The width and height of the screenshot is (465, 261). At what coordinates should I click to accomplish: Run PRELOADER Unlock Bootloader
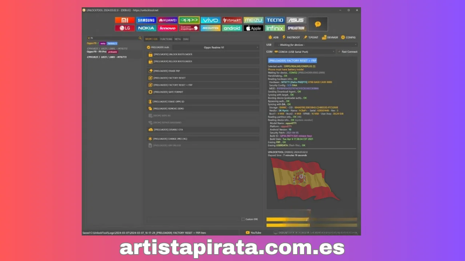click(203, 54)
